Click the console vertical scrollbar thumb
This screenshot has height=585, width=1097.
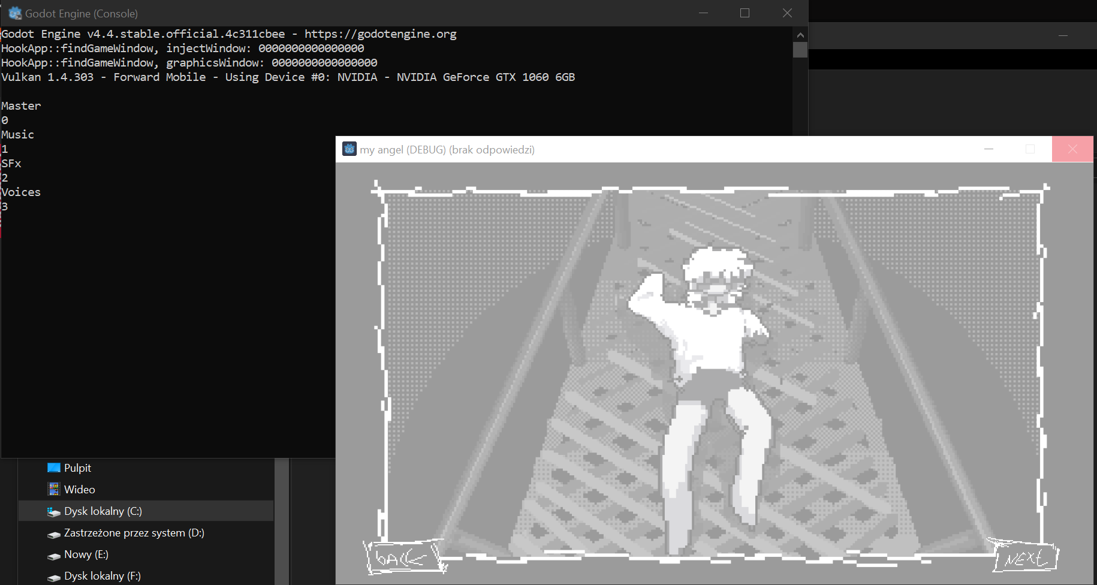[x=800, y=50]
